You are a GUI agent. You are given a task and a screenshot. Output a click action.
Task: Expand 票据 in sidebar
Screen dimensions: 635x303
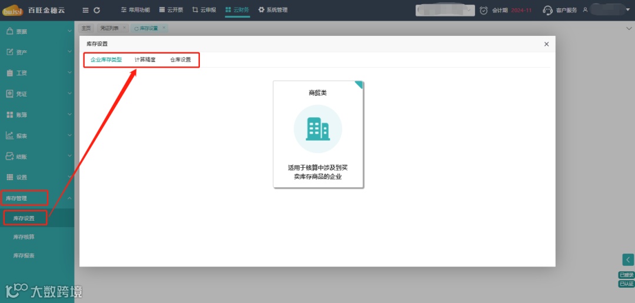(x=37, y=31)
